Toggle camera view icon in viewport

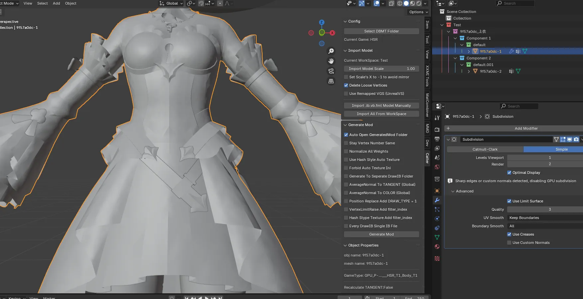tap(331, 71)
